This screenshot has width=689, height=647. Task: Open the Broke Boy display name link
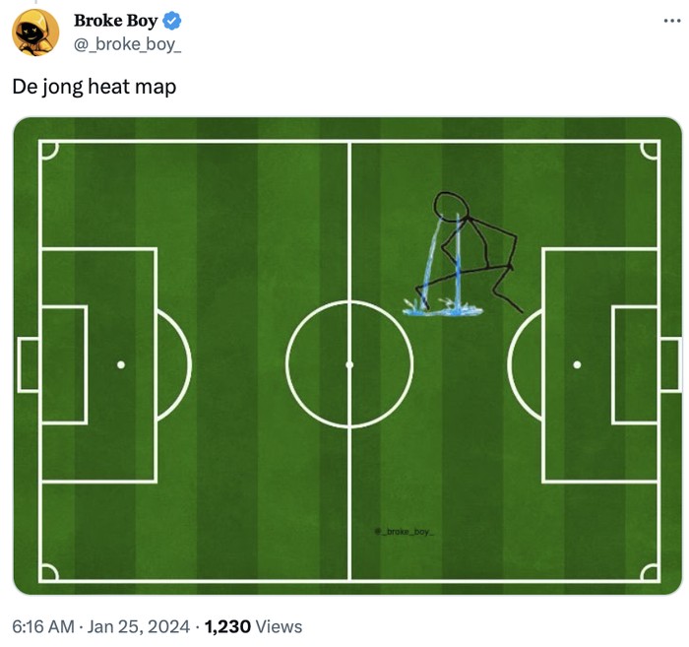tap(115, 21)
